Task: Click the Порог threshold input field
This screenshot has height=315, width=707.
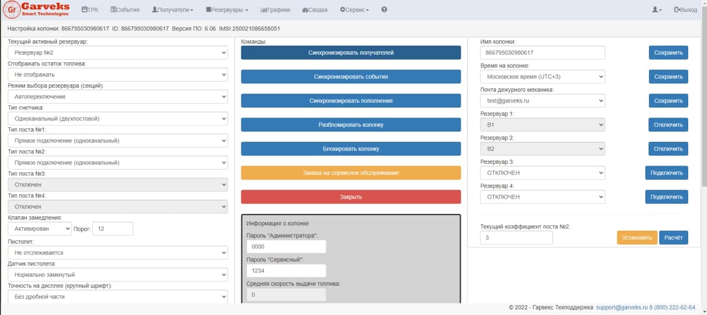Action: tap(113, 229)
